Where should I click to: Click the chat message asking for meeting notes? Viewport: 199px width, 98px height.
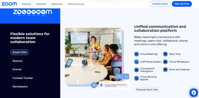[116, 86]
